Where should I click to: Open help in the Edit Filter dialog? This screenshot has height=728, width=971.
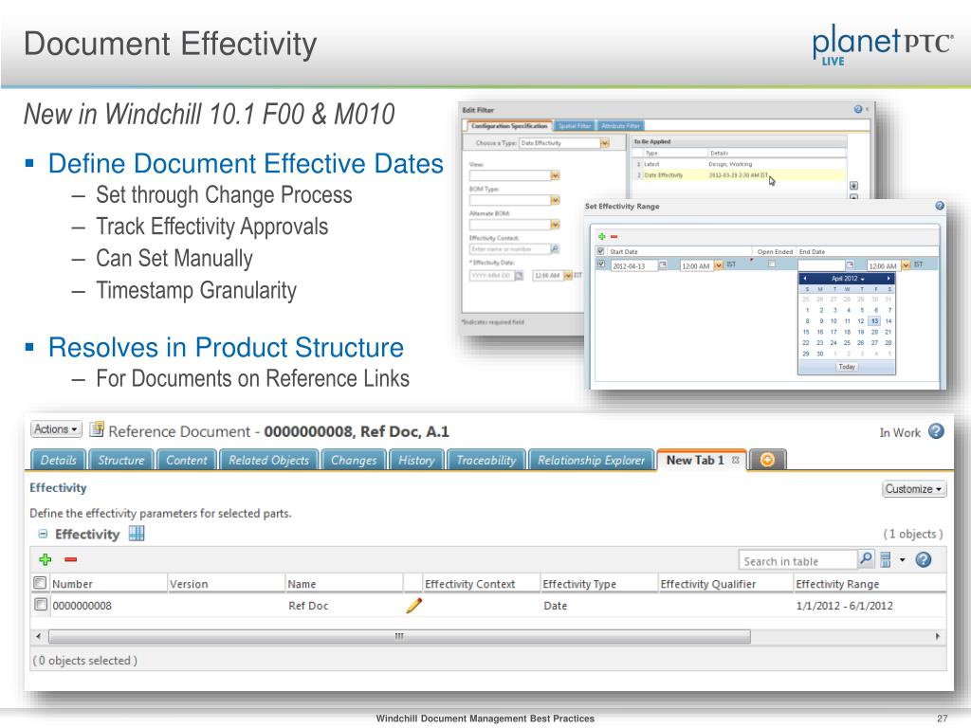click(x=857, y=109)
